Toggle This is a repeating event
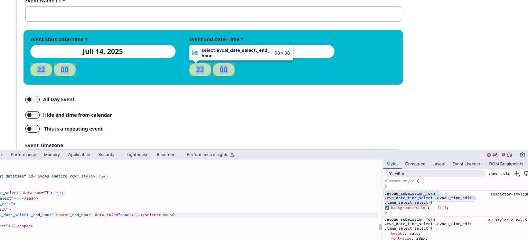The image size is (528, 240). click(32, 129)
